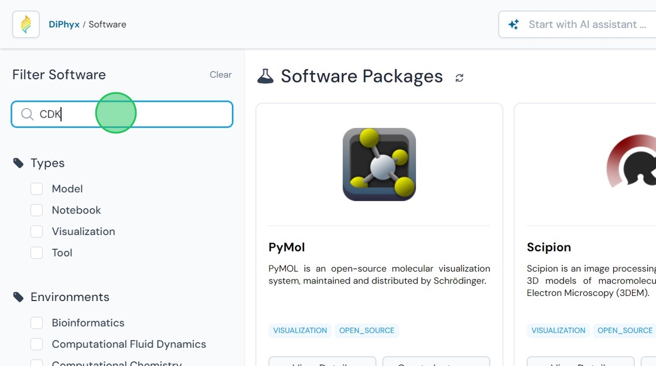Open the DiPhyx breadcrumb link
656x366 pixels.
pyautogui.click(x=64, y=24)
